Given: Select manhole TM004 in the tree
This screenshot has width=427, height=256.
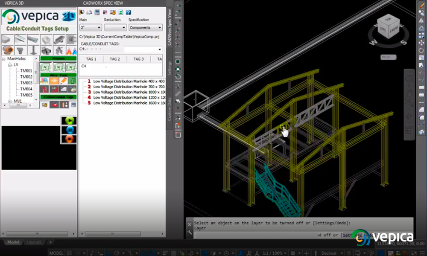Looking at the screenshot, I should click(26, 89).
